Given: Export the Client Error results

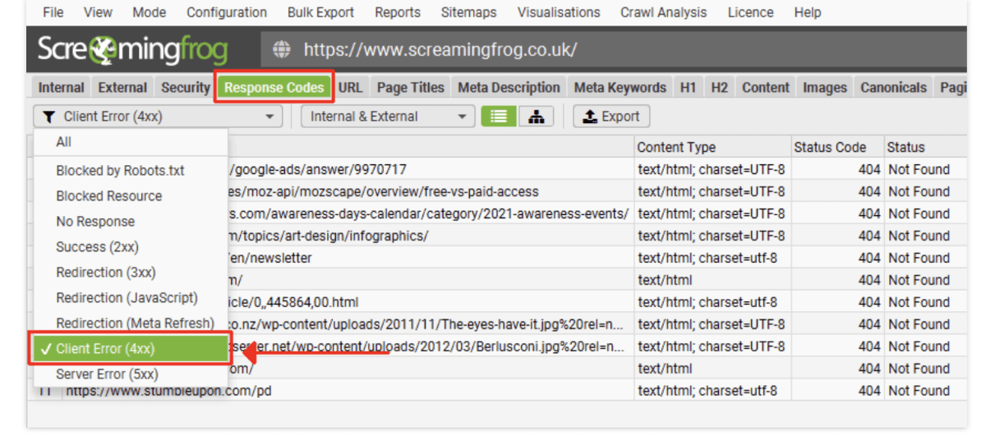Looking at the screenshot, I should [610, 117].
